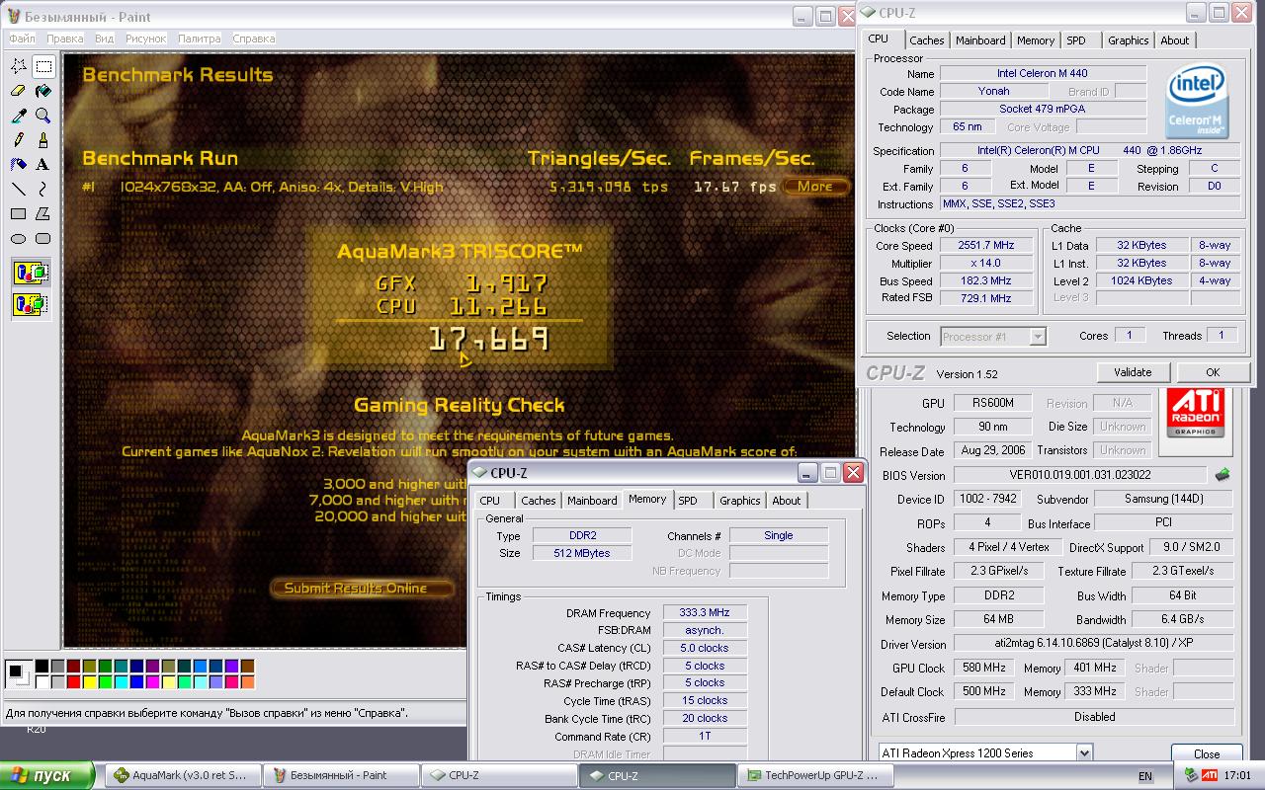Select the Polygon shape tool

tap(43, 214)
